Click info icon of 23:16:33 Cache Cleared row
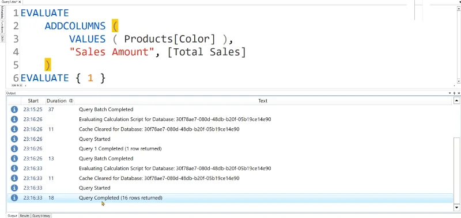Screen dimensions: 461x218 (14, 178)
